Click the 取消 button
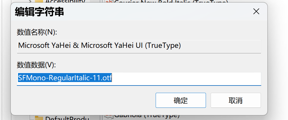The image size is (288, 120). [x=236, y=100]
